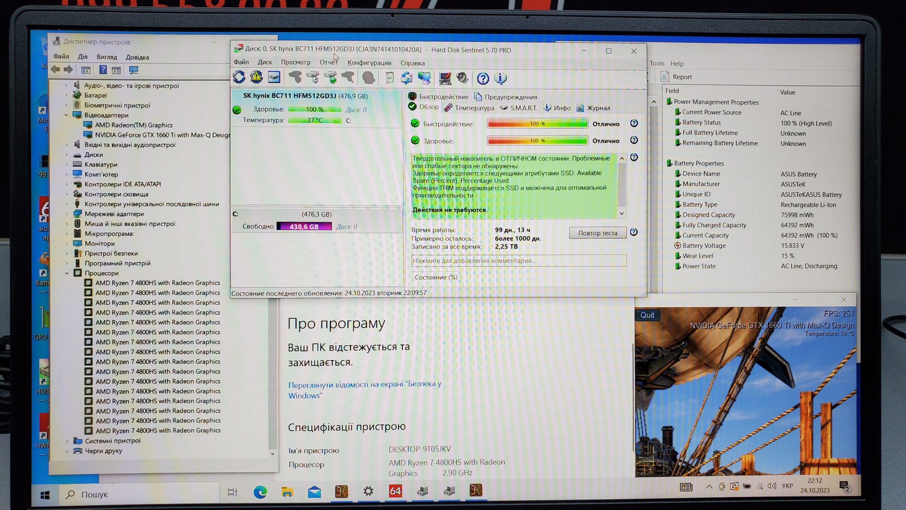Open the AIDA64 icon in the taskbar

395,491
